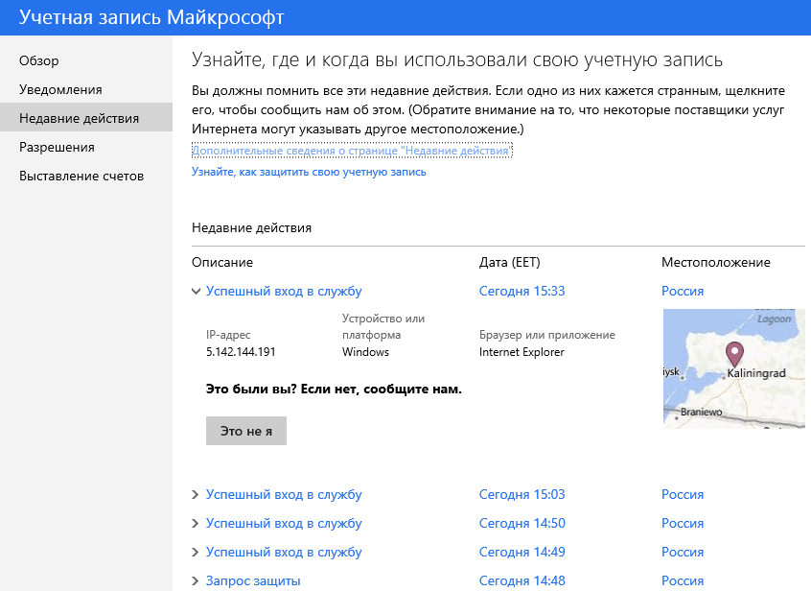The width and height of the screenshot is (811, 591).
Task: Click the Windows device platform value
Action: click(x=365, y=352)
